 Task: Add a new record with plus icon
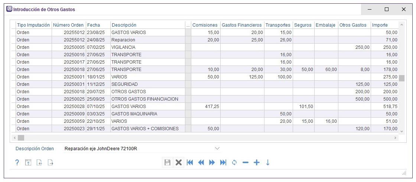click(x=256, y=162)
